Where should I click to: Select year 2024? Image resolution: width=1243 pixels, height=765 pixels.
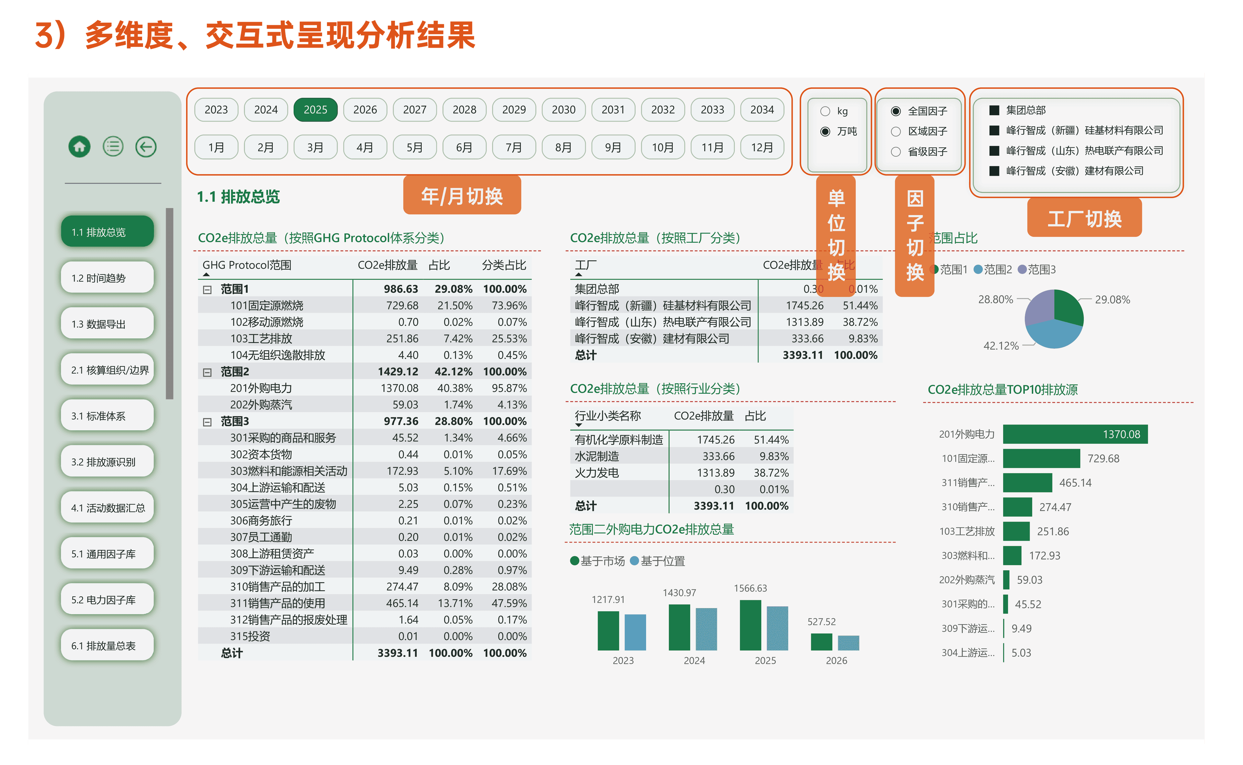click(266, 110)
